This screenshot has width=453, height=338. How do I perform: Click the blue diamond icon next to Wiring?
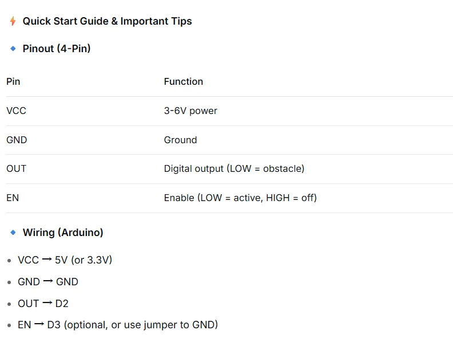(13, 233)
